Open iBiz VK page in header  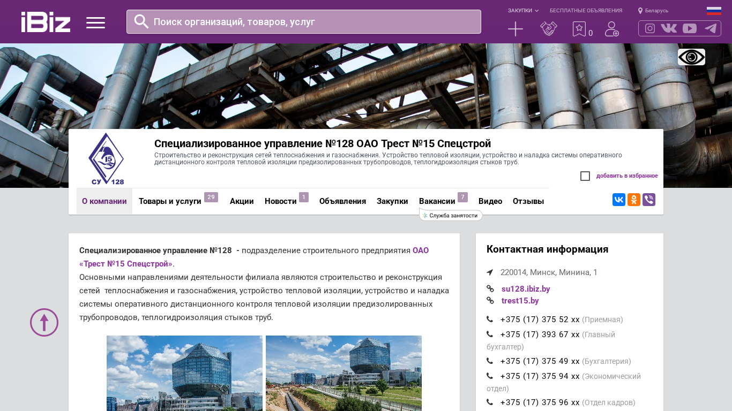[x=669, y=28]
